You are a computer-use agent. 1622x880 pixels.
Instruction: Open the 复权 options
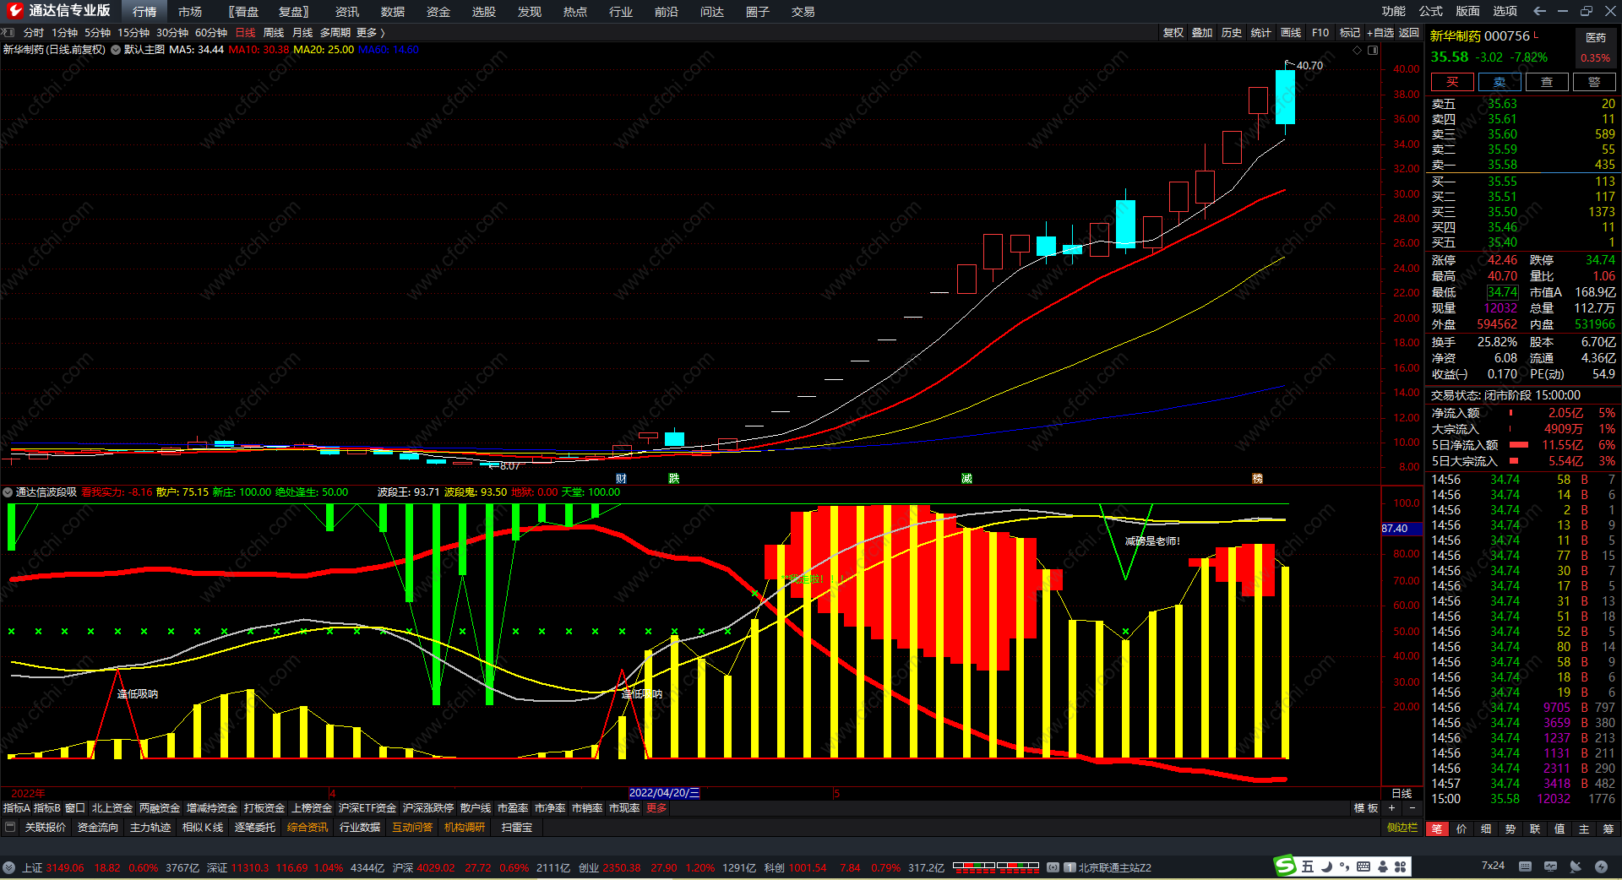[x=1173, y=33]
